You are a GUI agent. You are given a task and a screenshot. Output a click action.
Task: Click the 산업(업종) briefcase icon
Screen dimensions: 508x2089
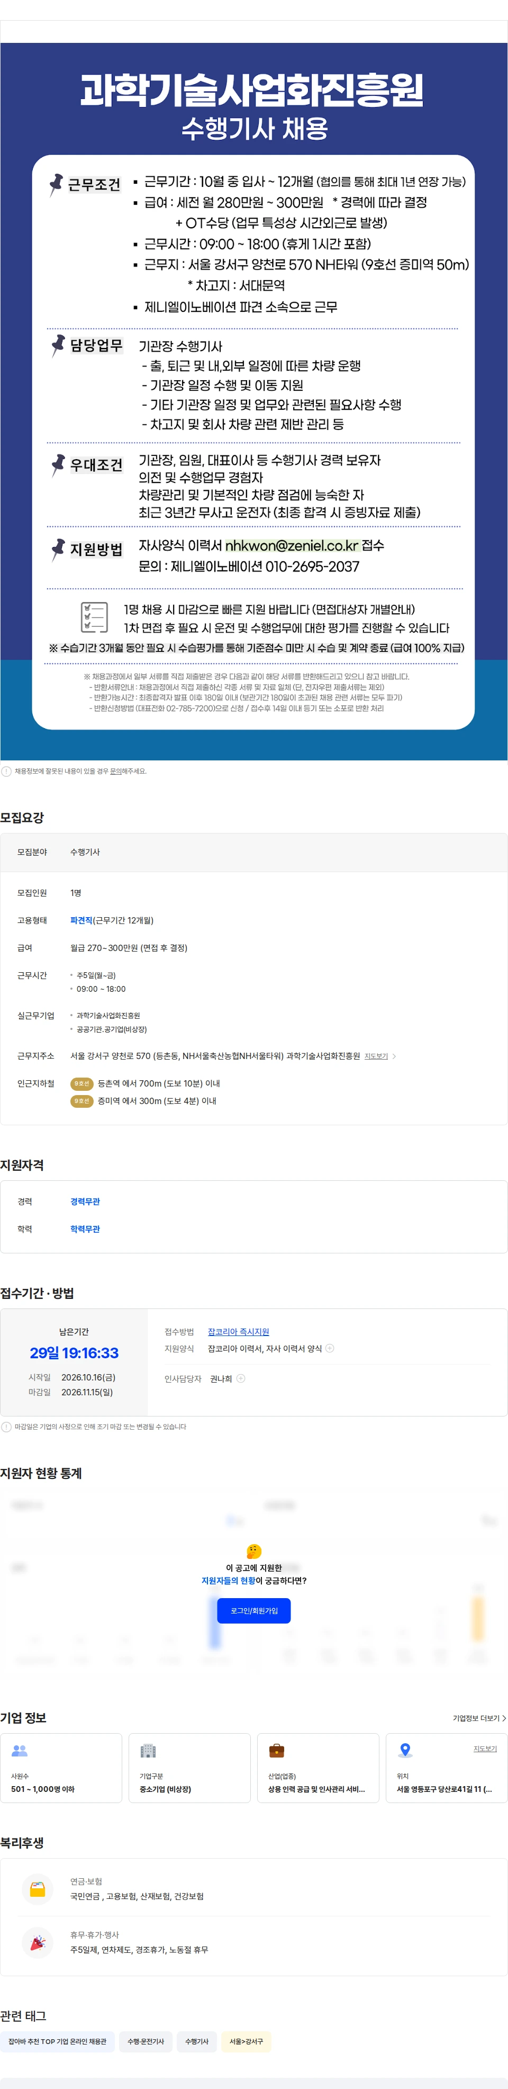point(276,1750)
